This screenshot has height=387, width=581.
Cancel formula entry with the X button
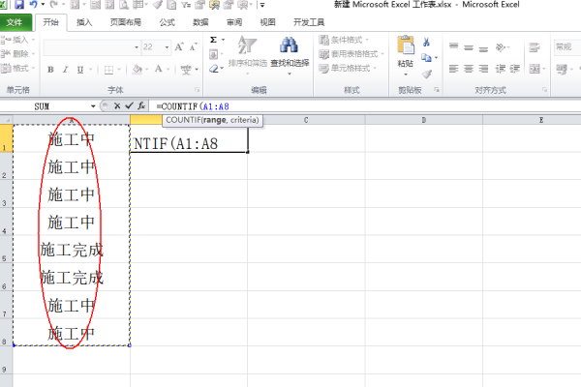pos(117,105)
